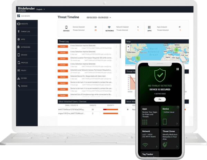Tap the Fix button on phone
207x160 pixels.
click(160, 99)
